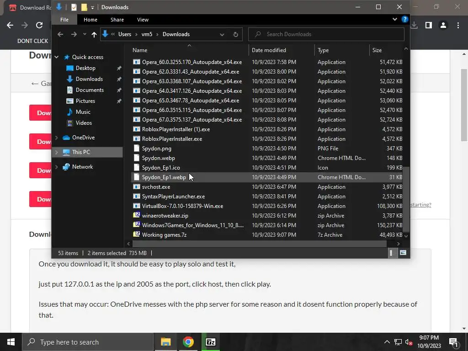This screenshot has height=351, width=468.
Task: Switch to large icons view layout
Action: (x=403, y=253)
